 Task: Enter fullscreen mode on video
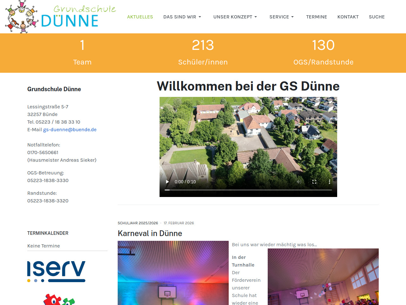(314, 182)
